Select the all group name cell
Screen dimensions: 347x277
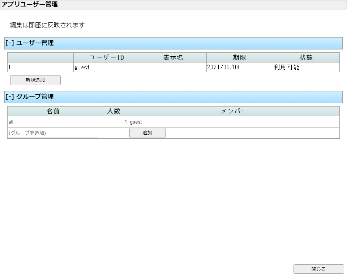point(53,122)
